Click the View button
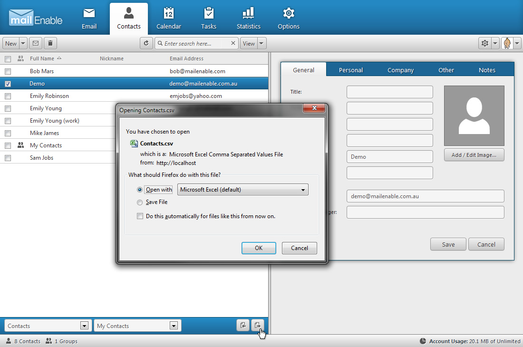 (x=249, y=43)
